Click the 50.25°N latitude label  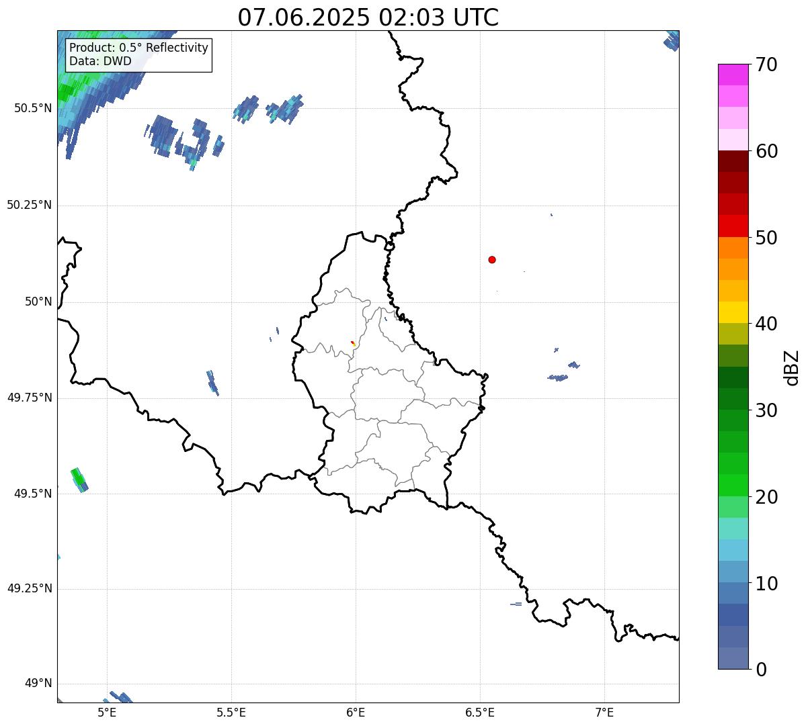tap(29, 206)
